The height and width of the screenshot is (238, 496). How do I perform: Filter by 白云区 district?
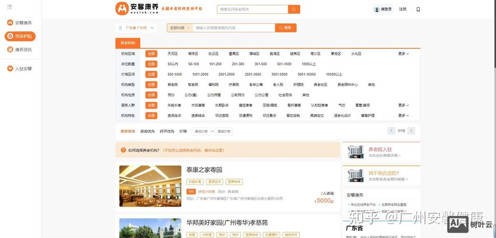[213, 54]
